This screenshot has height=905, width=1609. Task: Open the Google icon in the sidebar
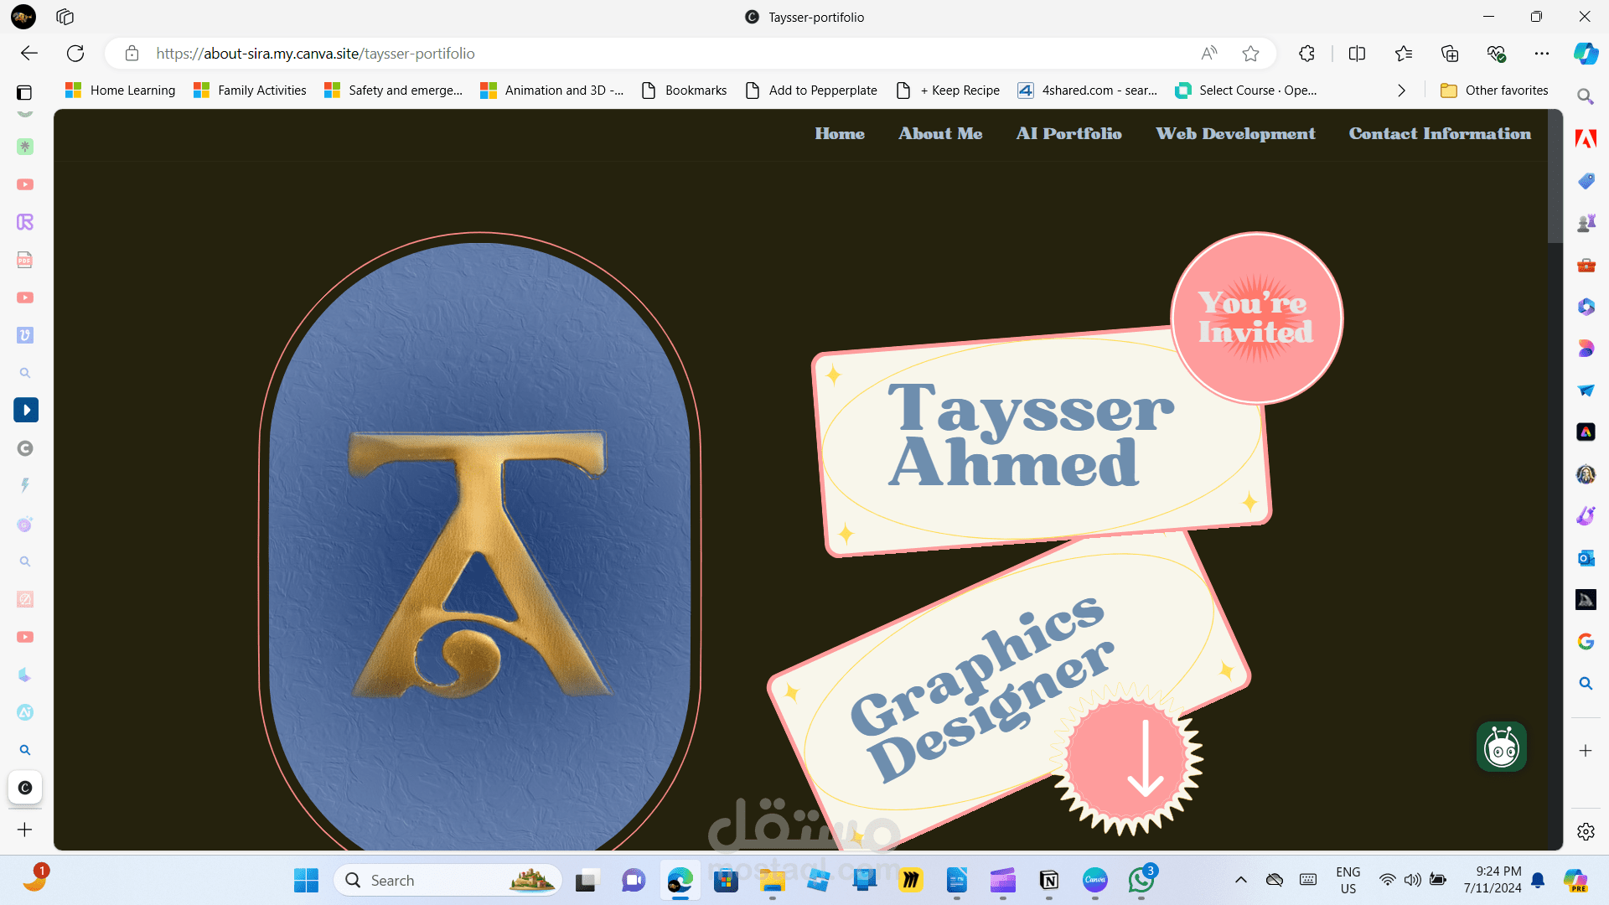(1586, 642)
